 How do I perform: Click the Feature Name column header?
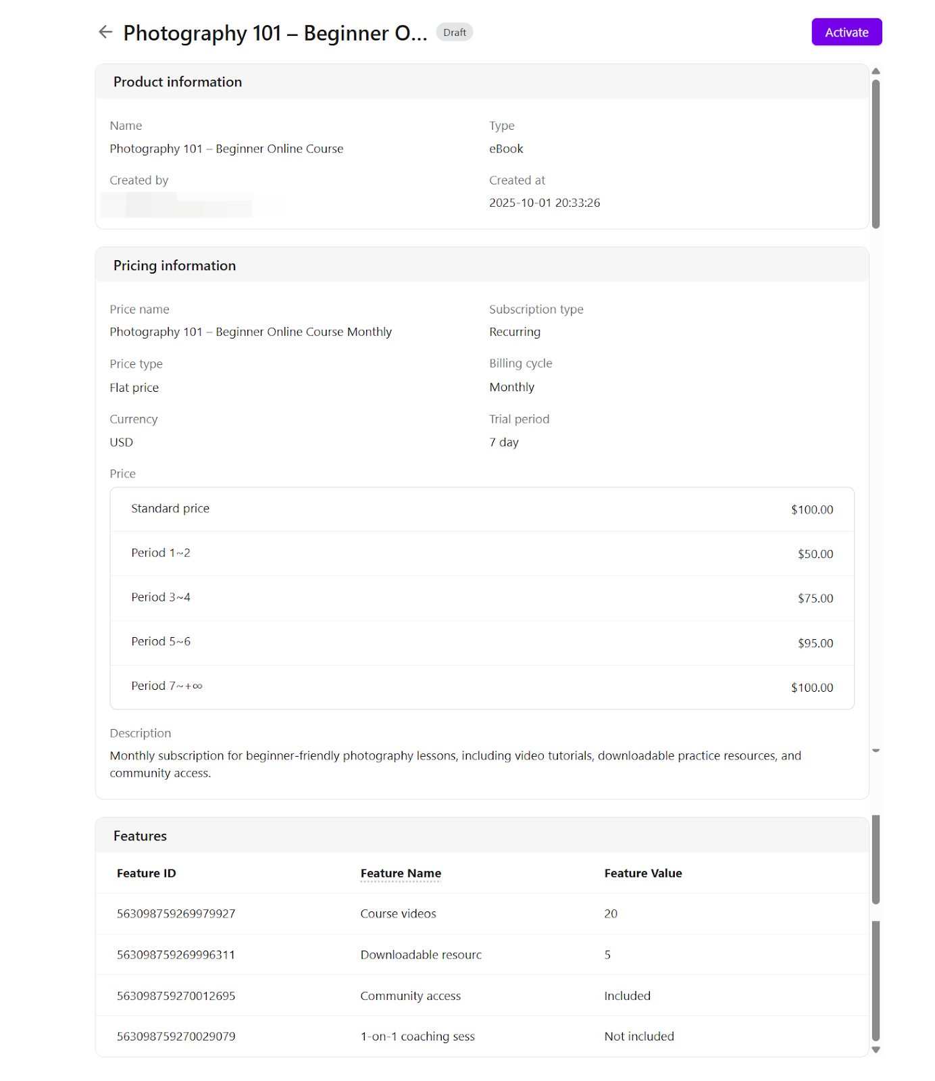point(401,873)
